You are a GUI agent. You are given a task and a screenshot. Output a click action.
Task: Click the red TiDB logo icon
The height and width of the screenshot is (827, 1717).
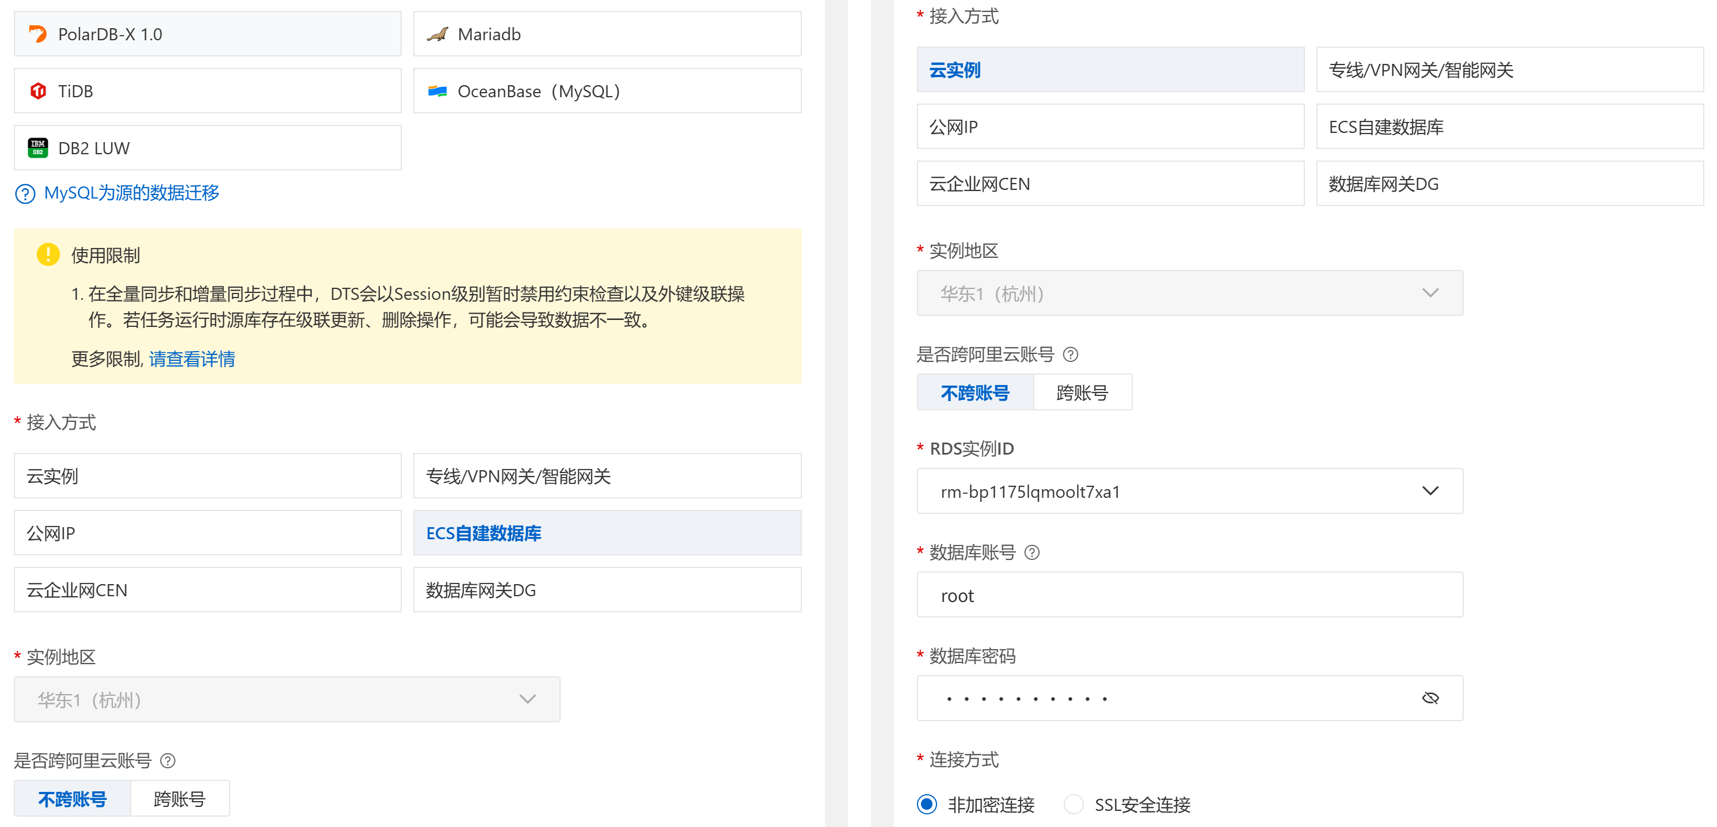(x=38, y=90)
